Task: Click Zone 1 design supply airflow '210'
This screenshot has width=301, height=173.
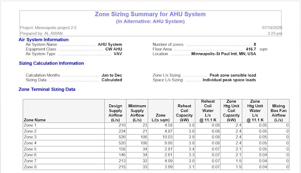Action: coord(122,125)
